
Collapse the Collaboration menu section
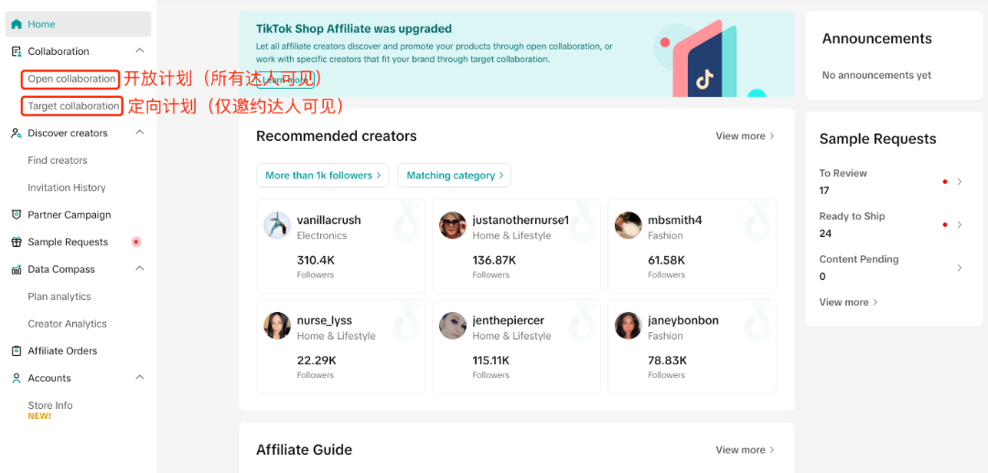140,50
